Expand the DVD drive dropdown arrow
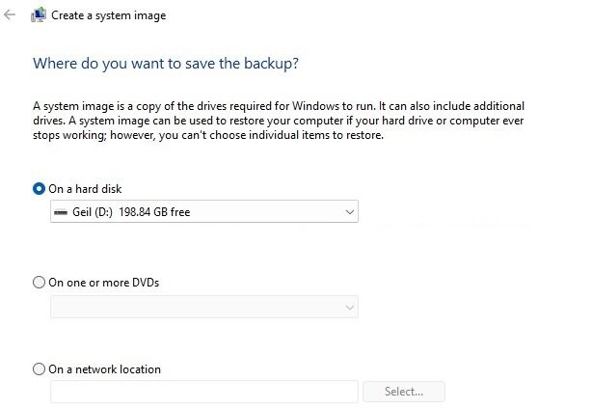Image resolution: width=592 pixels, height=409 pixels. (347, 307)
